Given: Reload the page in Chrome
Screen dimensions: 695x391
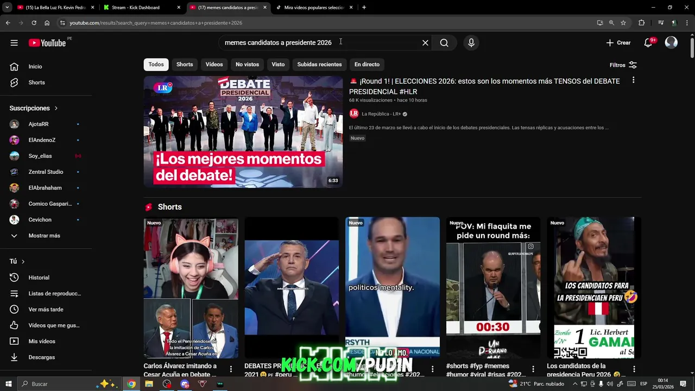Looking at the screenshot, I should coord(34,23).
